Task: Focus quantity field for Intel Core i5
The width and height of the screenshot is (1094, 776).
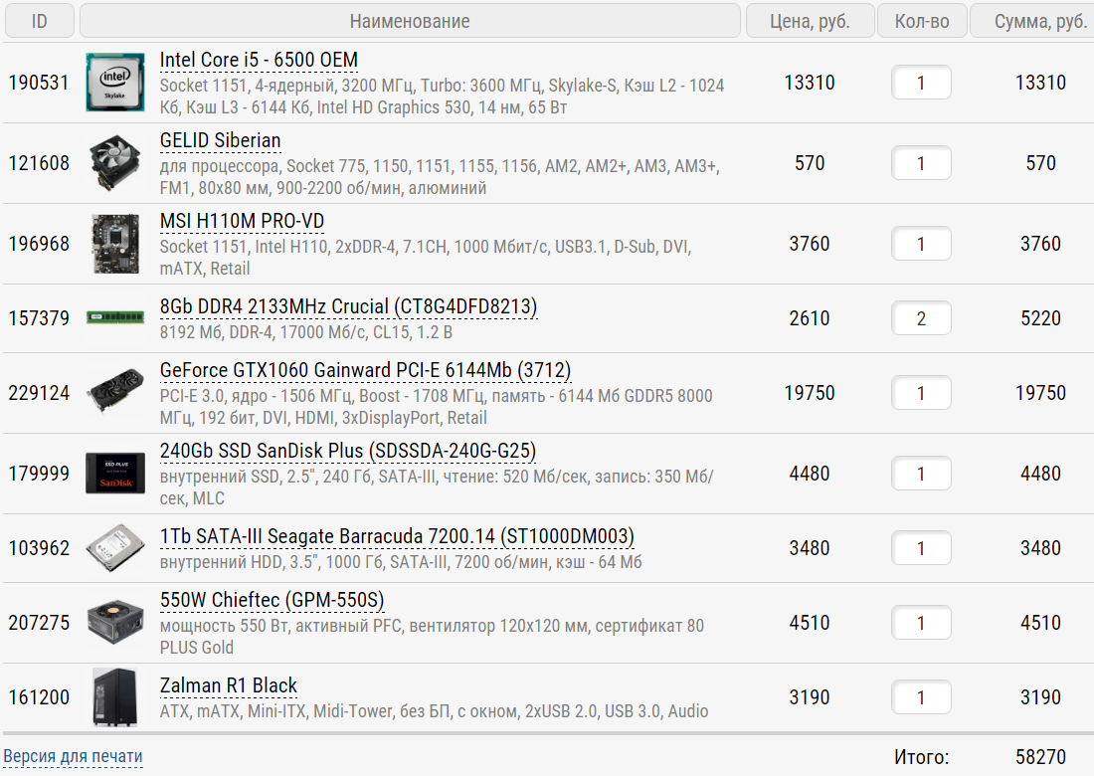Action: (x=921, y=83)
